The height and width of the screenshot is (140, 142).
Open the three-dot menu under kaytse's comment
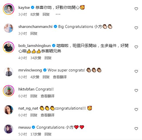click(58, 14)
